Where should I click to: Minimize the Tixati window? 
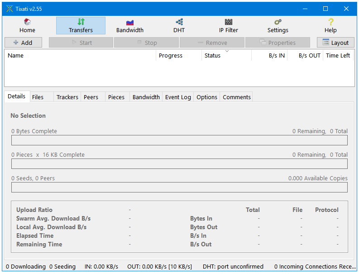click(305, 9)
